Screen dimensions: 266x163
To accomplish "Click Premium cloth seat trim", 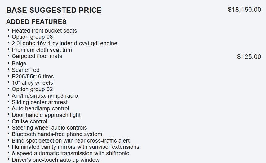I will (x=42, y=50).
